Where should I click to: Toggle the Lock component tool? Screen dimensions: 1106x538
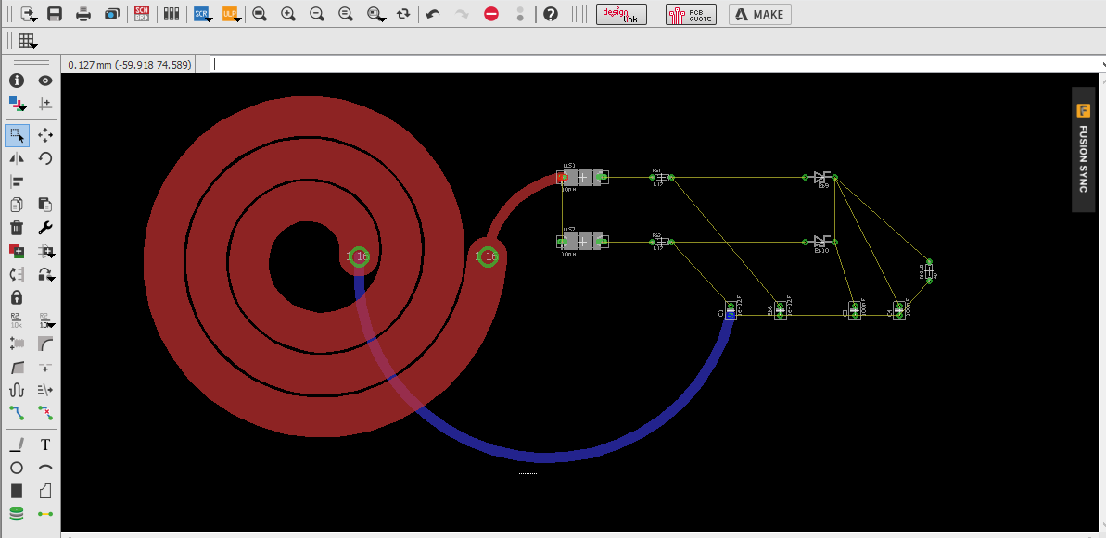coord(17,297)
